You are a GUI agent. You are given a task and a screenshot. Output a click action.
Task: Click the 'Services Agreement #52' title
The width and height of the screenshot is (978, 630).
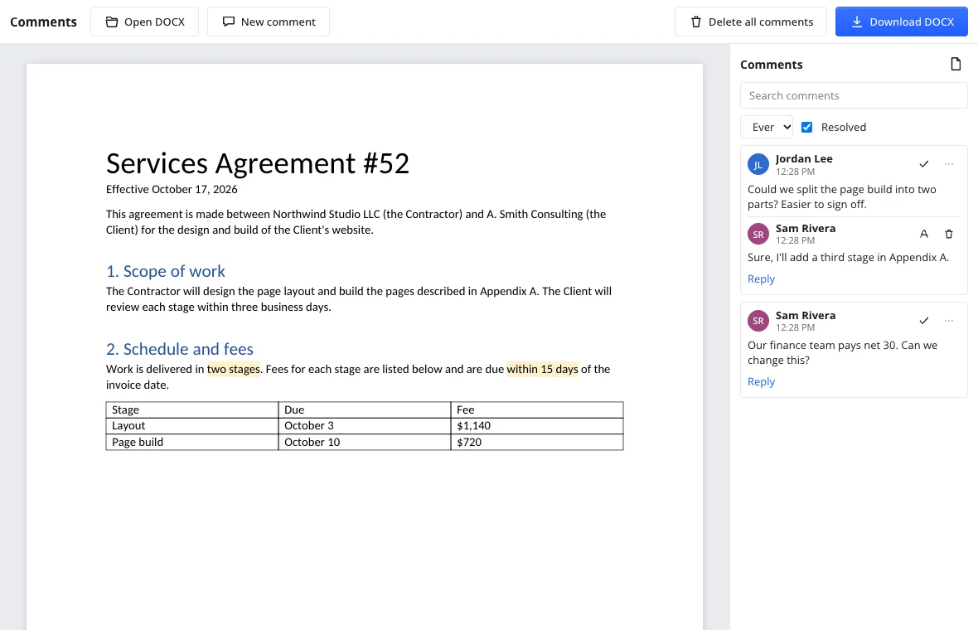click(x=258, y=163)
